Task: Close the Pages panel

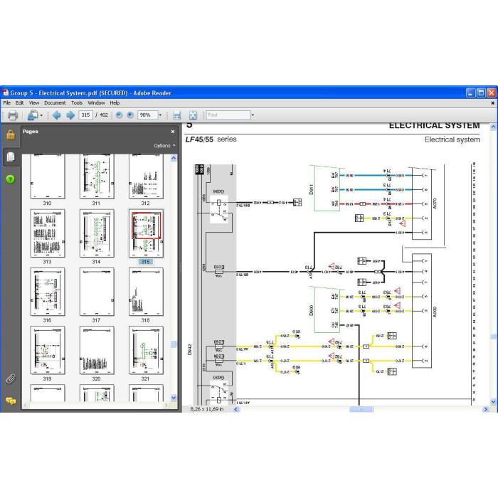Action: click(173, 132)
